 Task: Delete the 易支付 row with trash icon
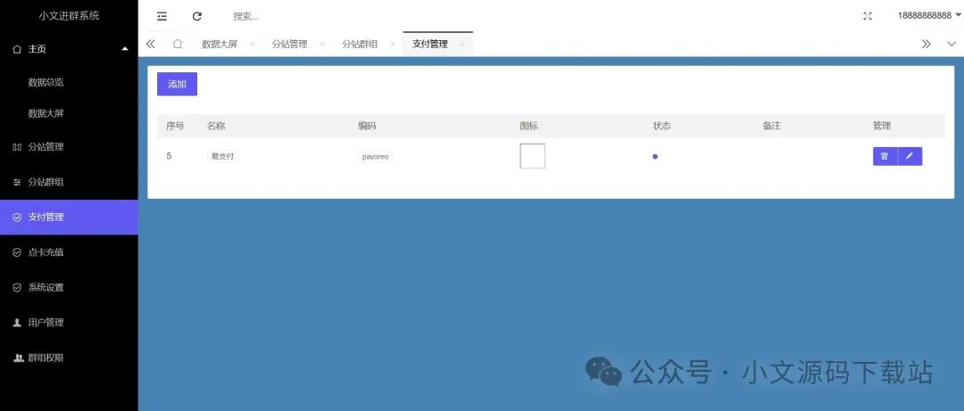pyautogui.click(x=885, y=156)
